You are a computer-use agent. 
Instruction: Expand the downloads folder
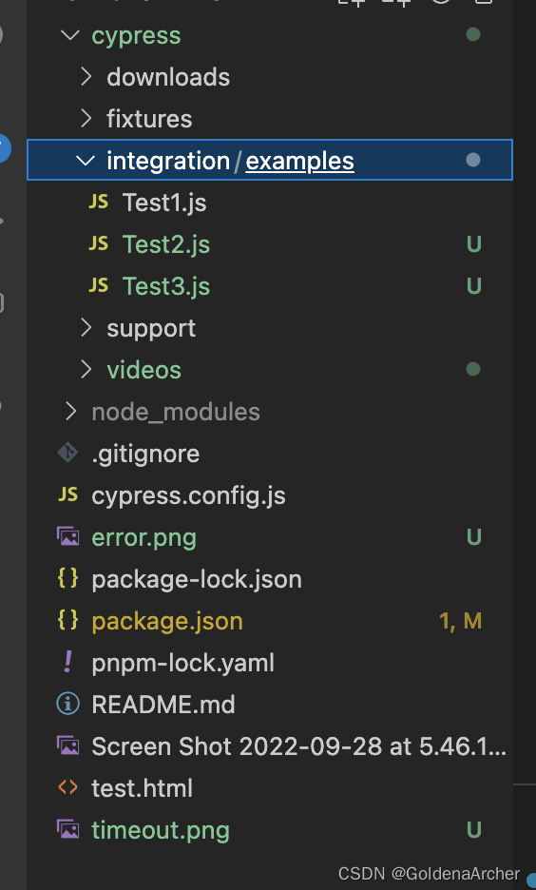[86, 77]
